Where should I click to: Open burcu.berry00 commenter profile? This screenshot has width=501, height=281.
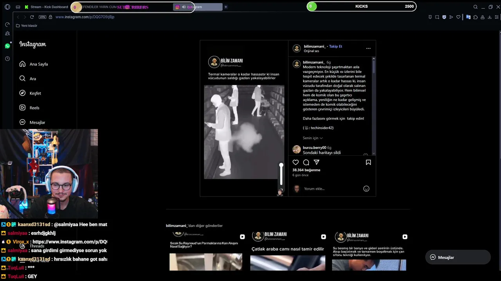coord(314,148)
